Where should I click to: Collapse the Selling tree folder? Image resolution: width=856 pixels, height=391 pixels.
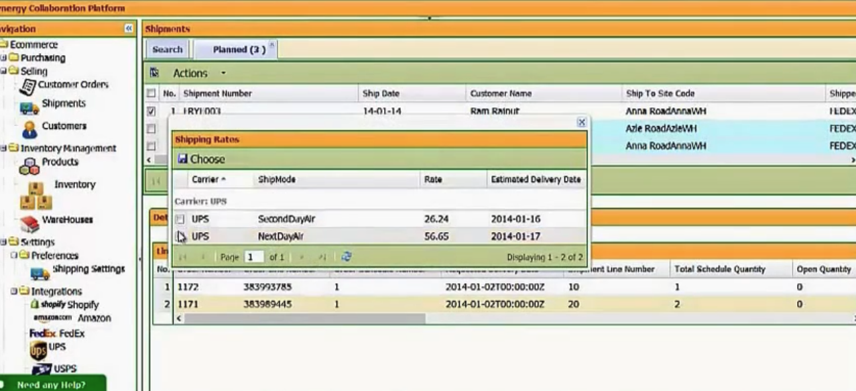click(x=3, y=70)
